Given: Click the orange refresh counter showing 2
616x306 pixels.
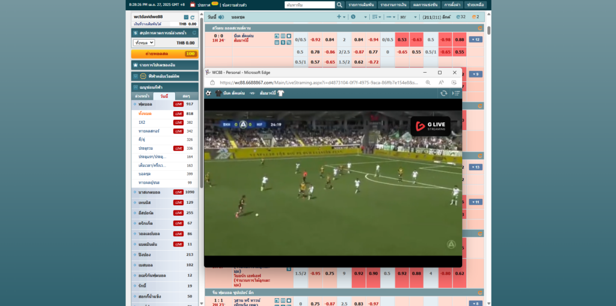Looking at the screenshot, I should (x=475, y=17).
